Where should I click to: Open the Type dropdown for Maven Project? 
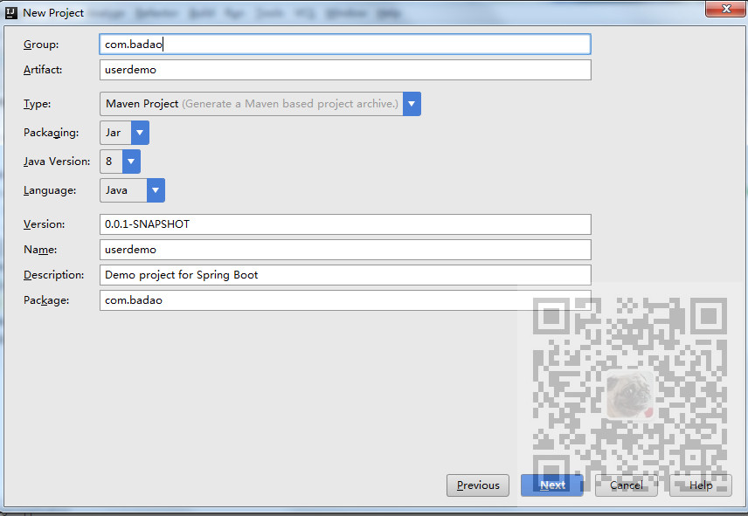pyautogui.click(x=260, y=104)
